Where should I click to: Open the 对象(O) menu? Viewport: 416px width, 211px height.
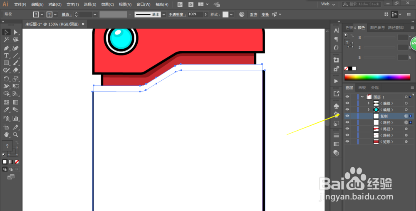click(x=55, y=5)
